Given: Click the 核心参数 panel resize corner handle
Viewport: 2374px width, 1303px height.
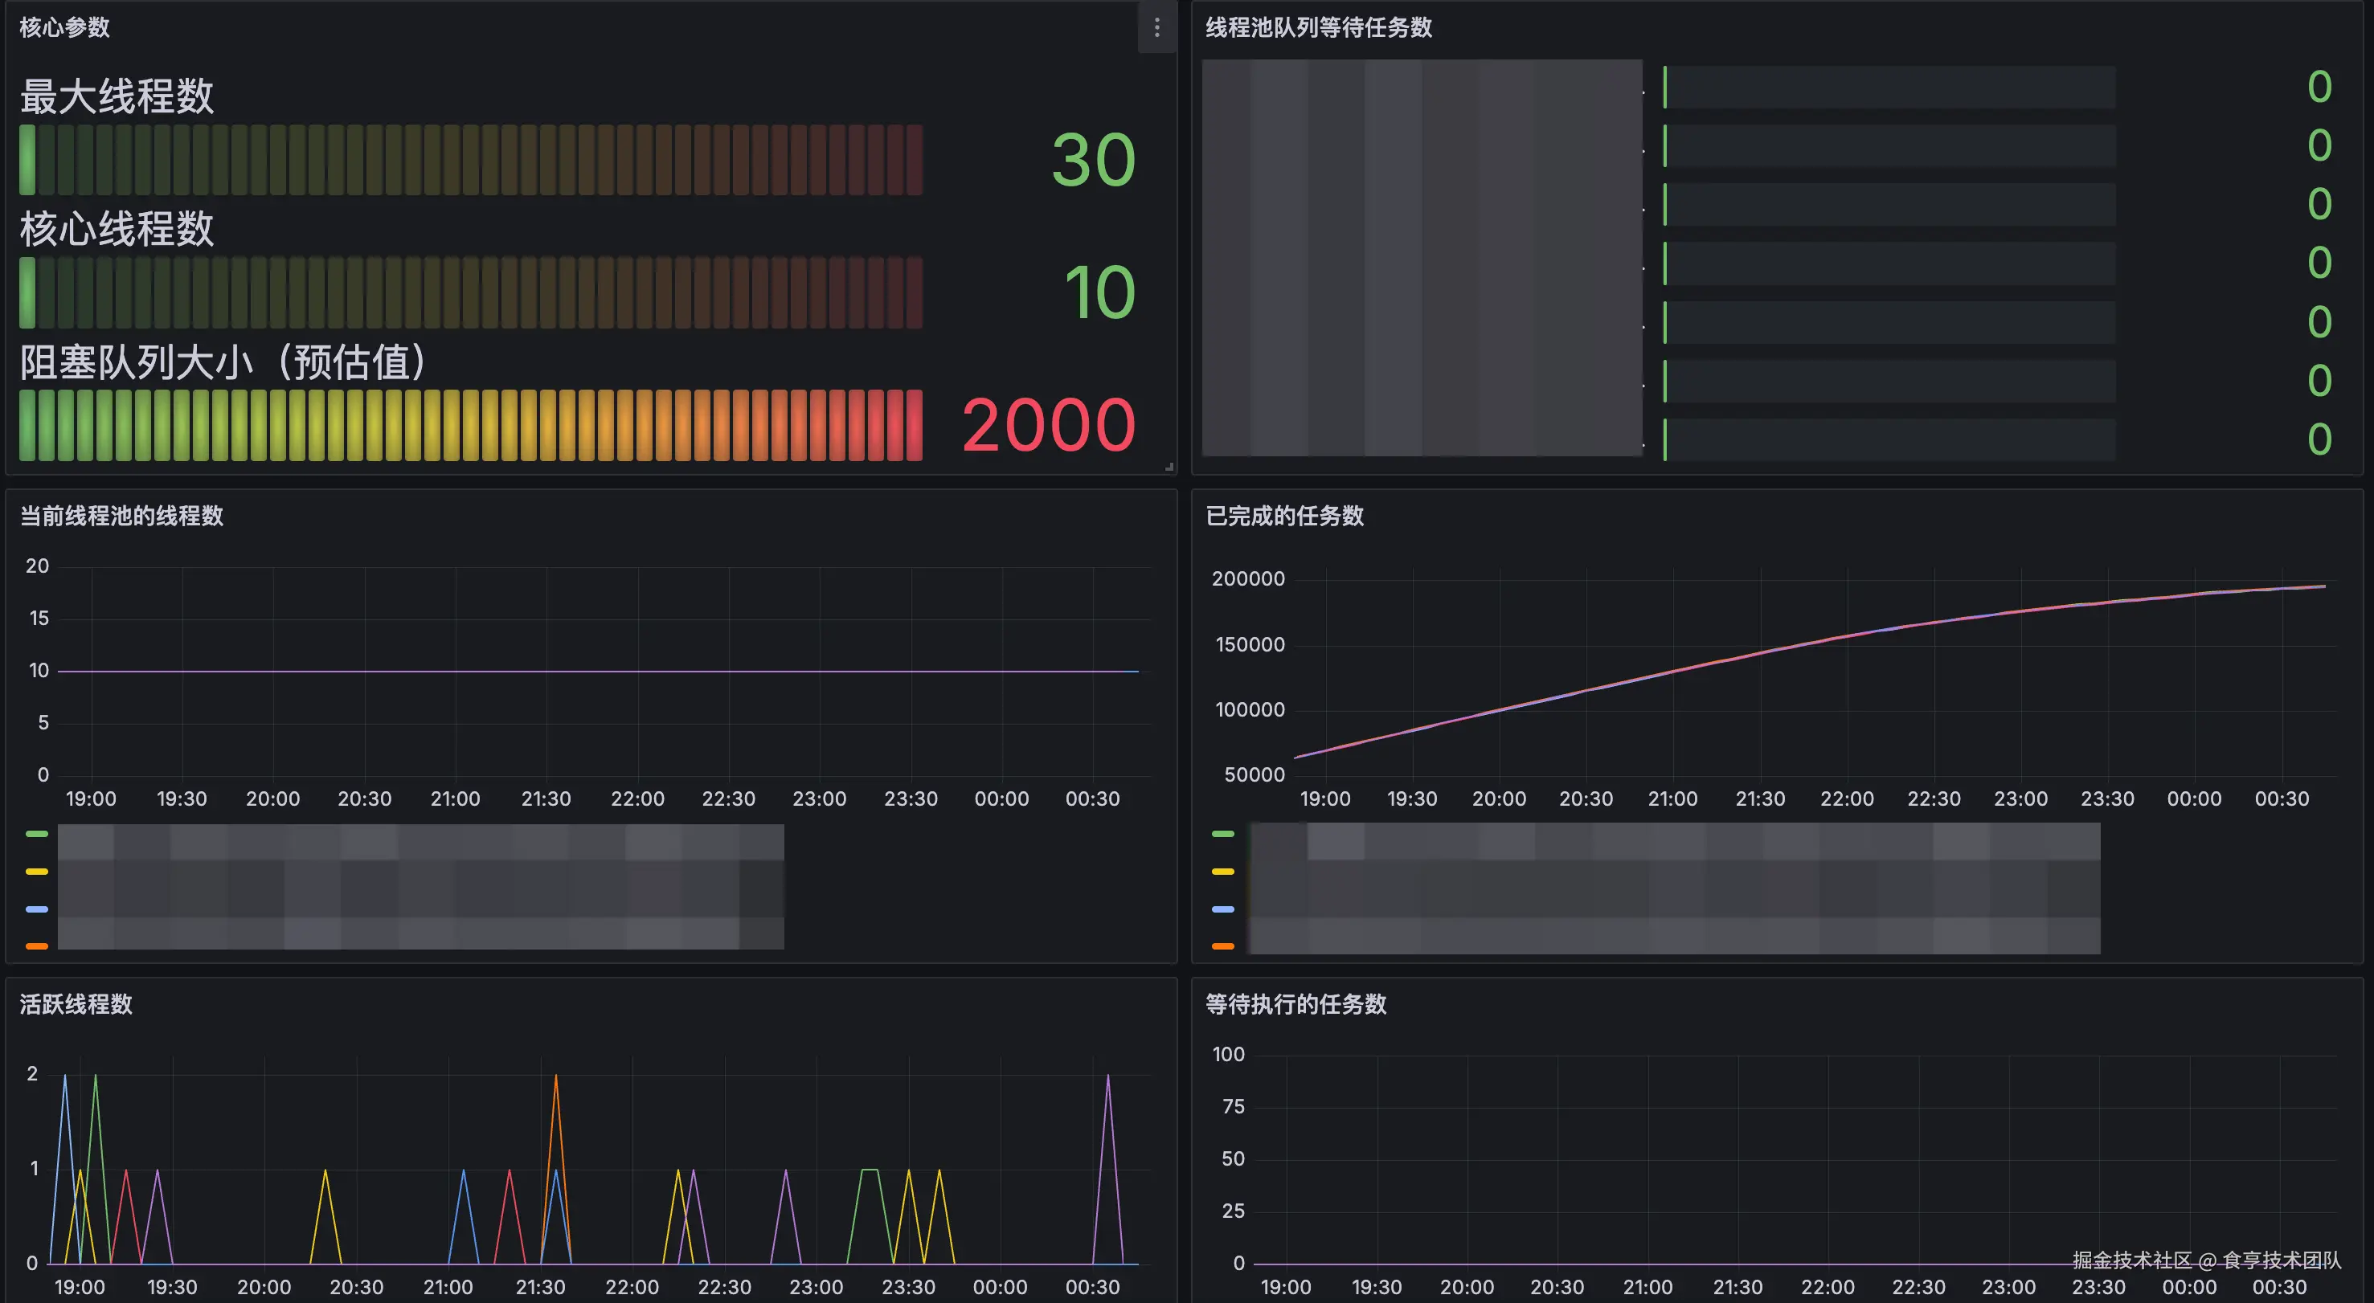Looking at the screenshot, I should [1169, 468].
